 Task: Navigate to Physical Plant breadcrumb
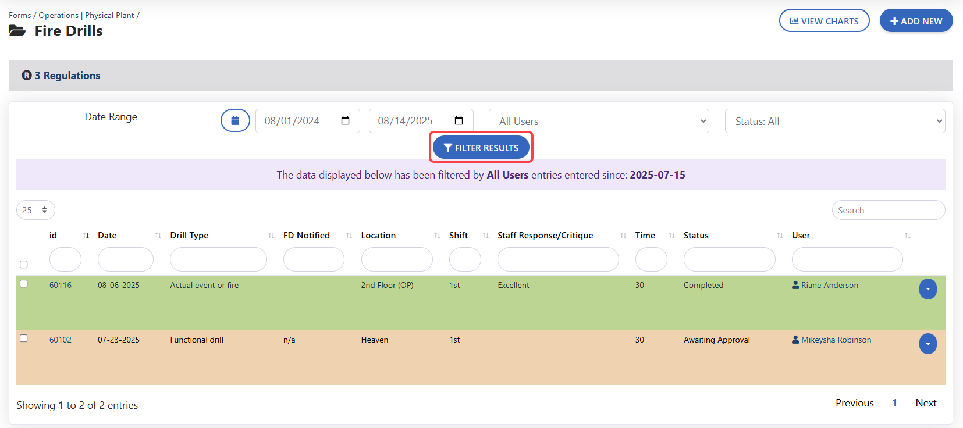click(109, 15)
